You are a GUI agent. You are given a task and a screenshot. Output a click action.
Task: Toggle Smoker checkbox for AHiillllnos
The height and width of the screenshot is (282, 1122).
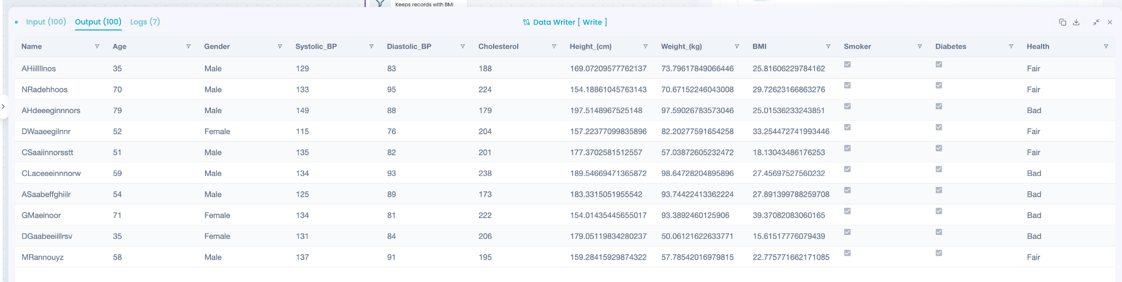point(848,64)
